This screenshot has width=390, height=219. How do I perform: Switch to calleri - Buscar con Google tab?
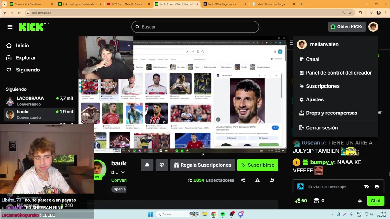point(273,4)
